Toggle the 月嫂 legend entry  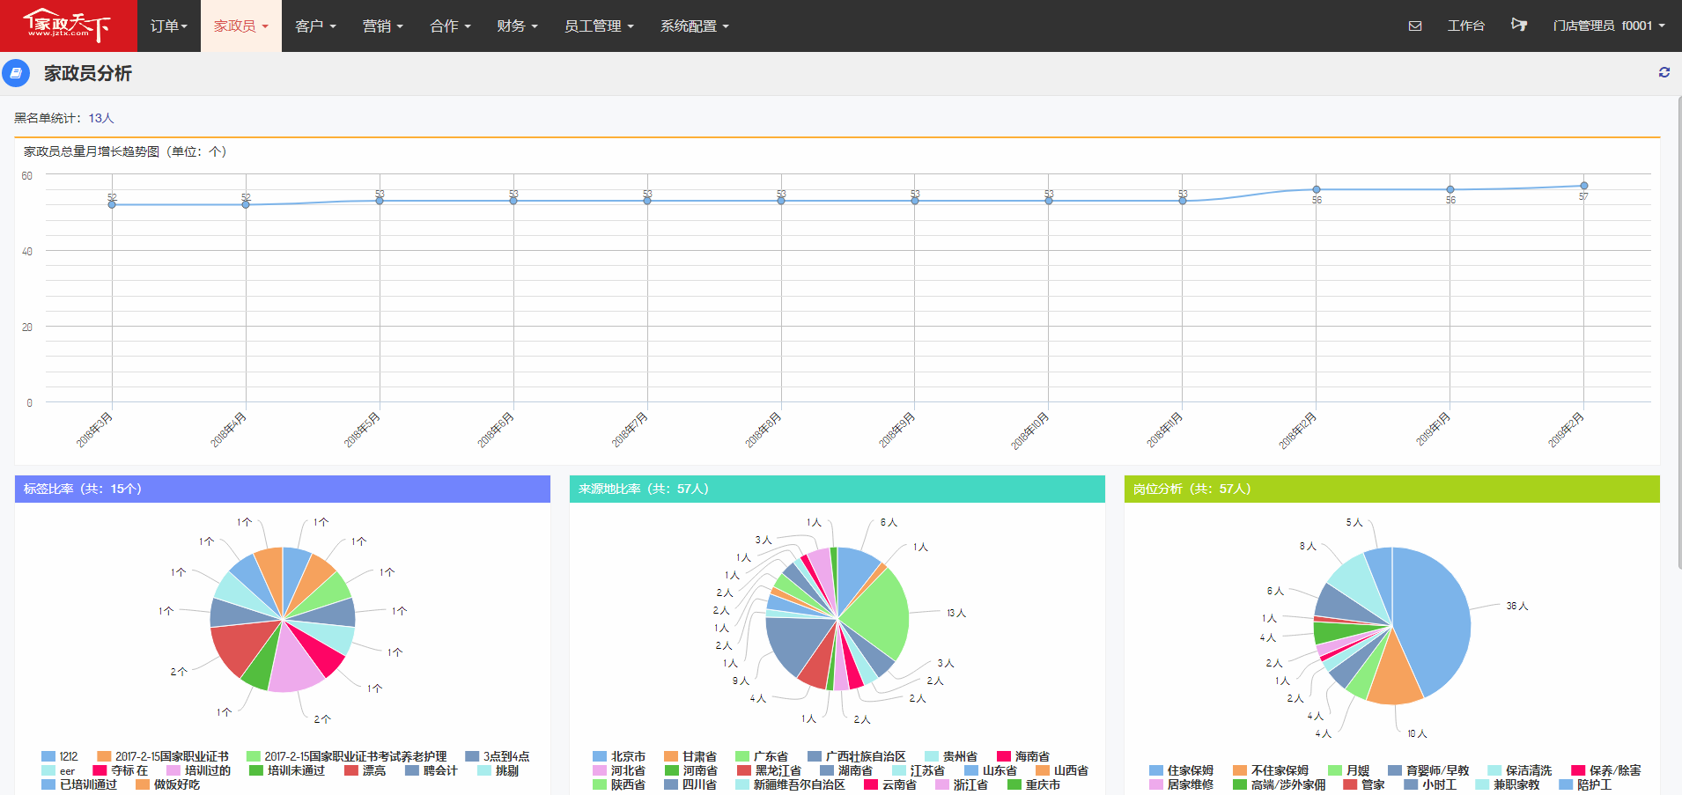click(1349, 770)
